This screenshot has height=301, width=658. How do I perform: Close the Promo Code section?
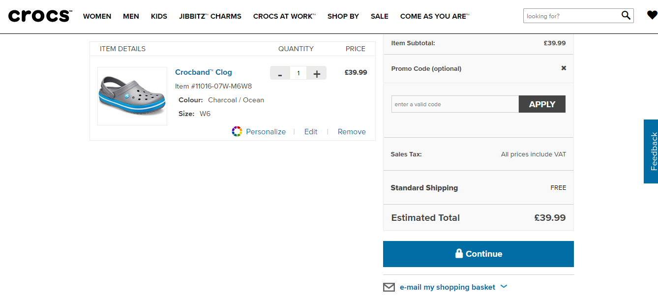(564, 68)
